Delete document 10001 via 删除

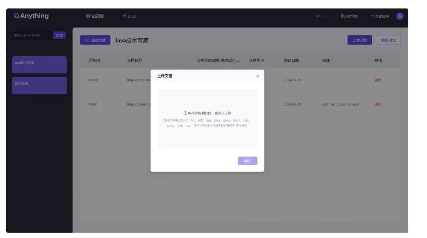(378, 104)
